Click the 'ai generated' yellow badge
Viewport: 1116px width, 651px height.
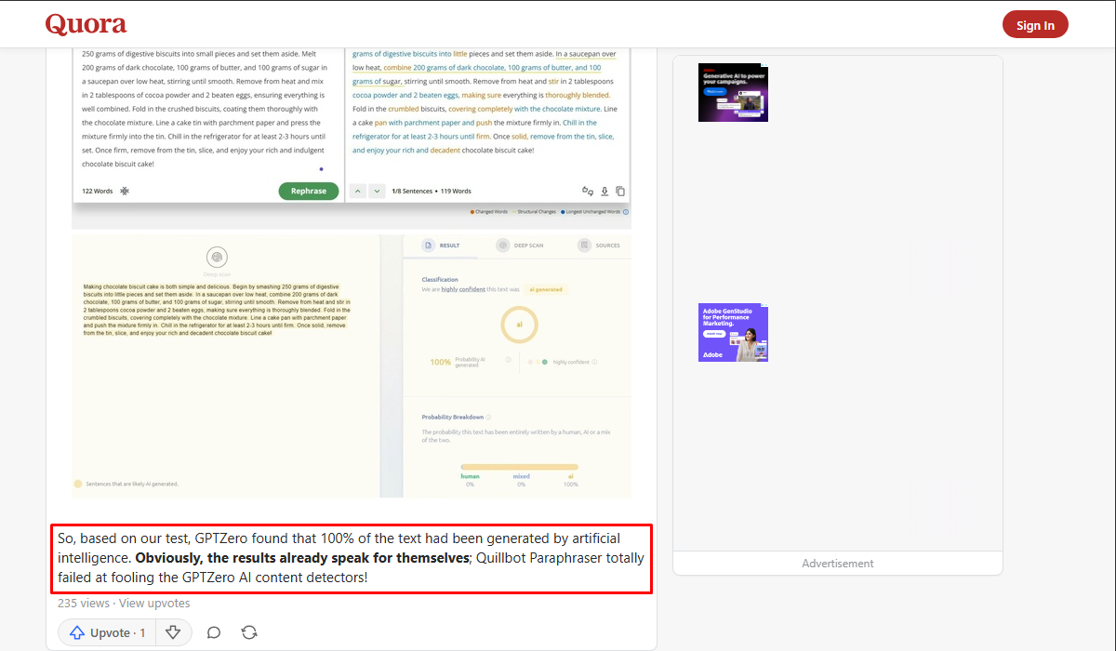pos(546,289)
